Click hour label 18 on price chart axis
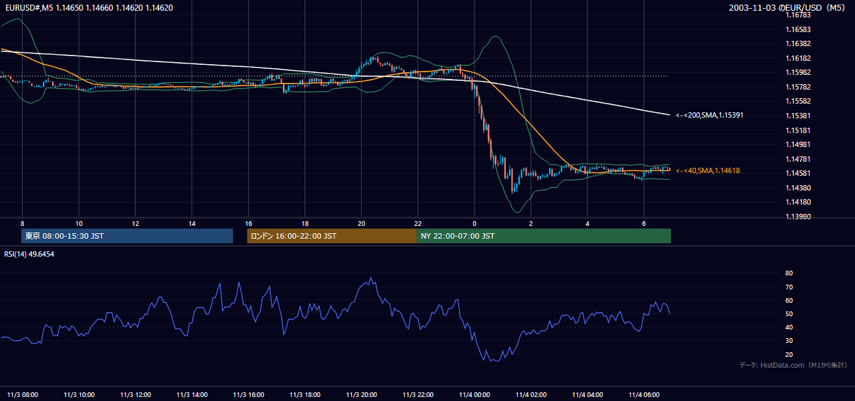 (x=305, y=223)
